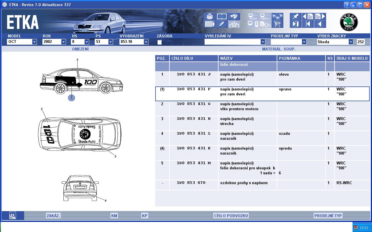Screen dimensions: 372x232
Task: Toggle the ZÁSOBA checkbox
Action: tap(159, 42)
